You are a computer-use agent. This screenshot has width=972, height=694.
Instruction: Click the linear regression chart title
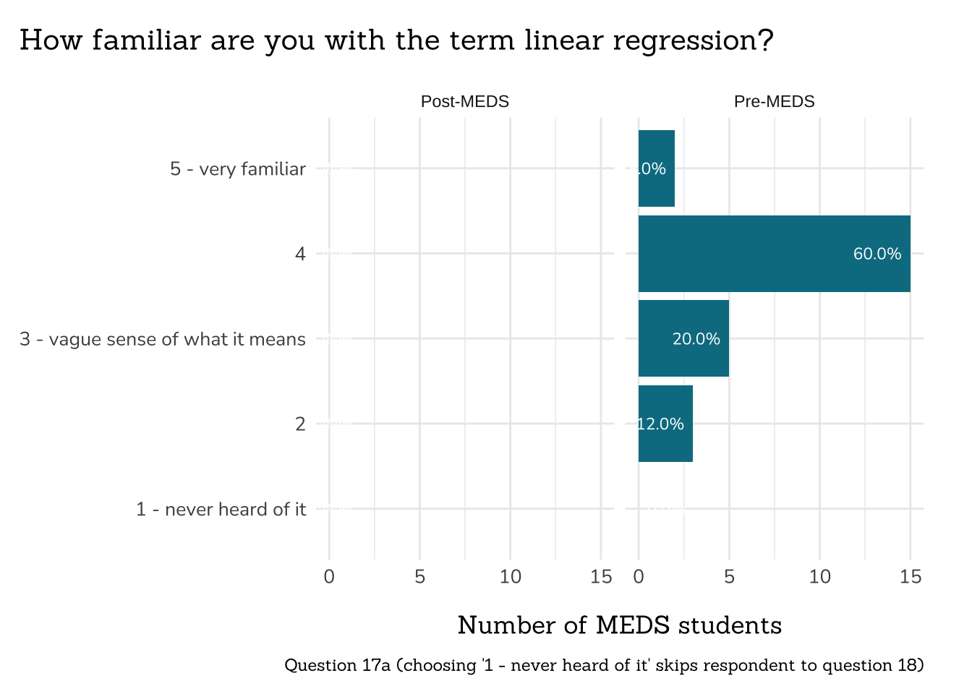coord(396,40)
